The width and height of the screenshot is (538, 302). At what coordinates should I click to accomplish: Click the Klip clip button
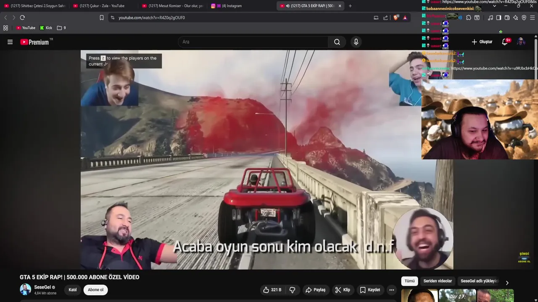[x=342, y=290]
